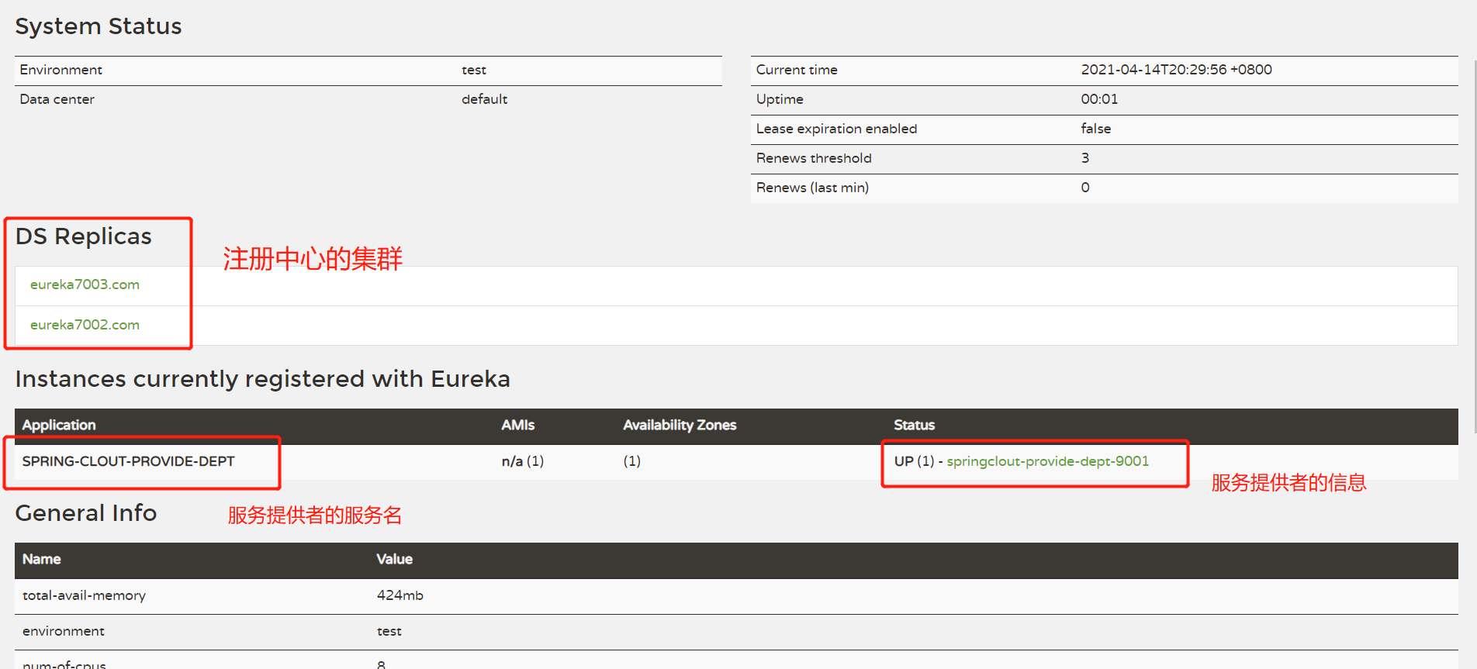Click the System Status heading
Screen dimensions: 1477x669
coord(99,26)
